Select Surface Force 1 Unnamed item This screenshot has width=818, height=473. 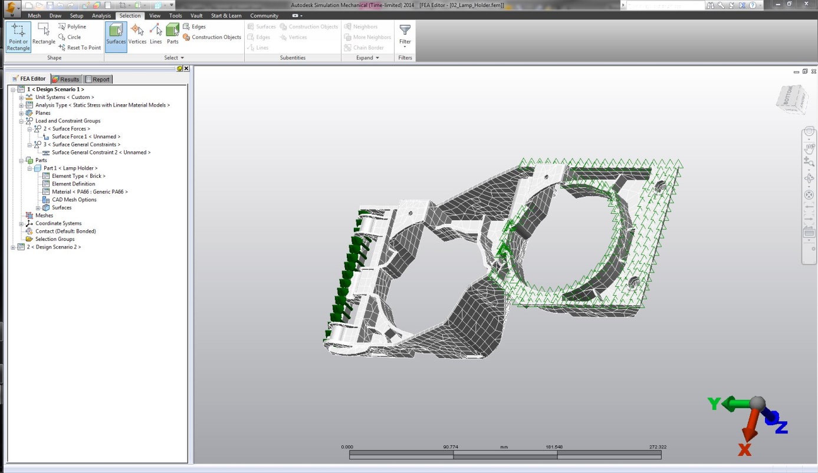(86, 137)
